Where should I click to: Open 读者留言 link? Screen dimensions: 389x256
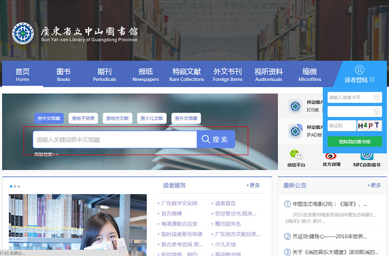[x=225, y=203]
